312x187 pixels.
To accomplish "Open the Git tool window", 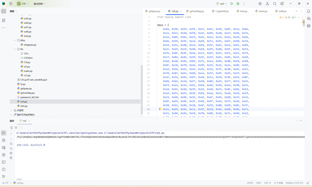I will [4, 177].
